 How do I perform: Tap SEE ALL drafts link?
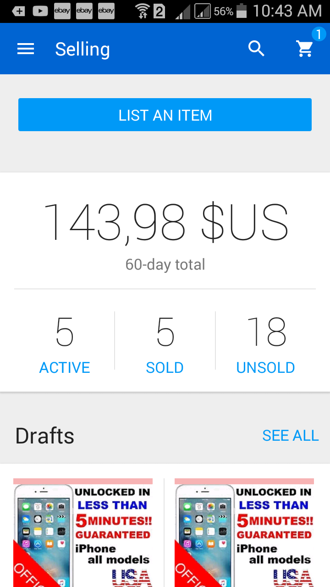tap(290, 436)
